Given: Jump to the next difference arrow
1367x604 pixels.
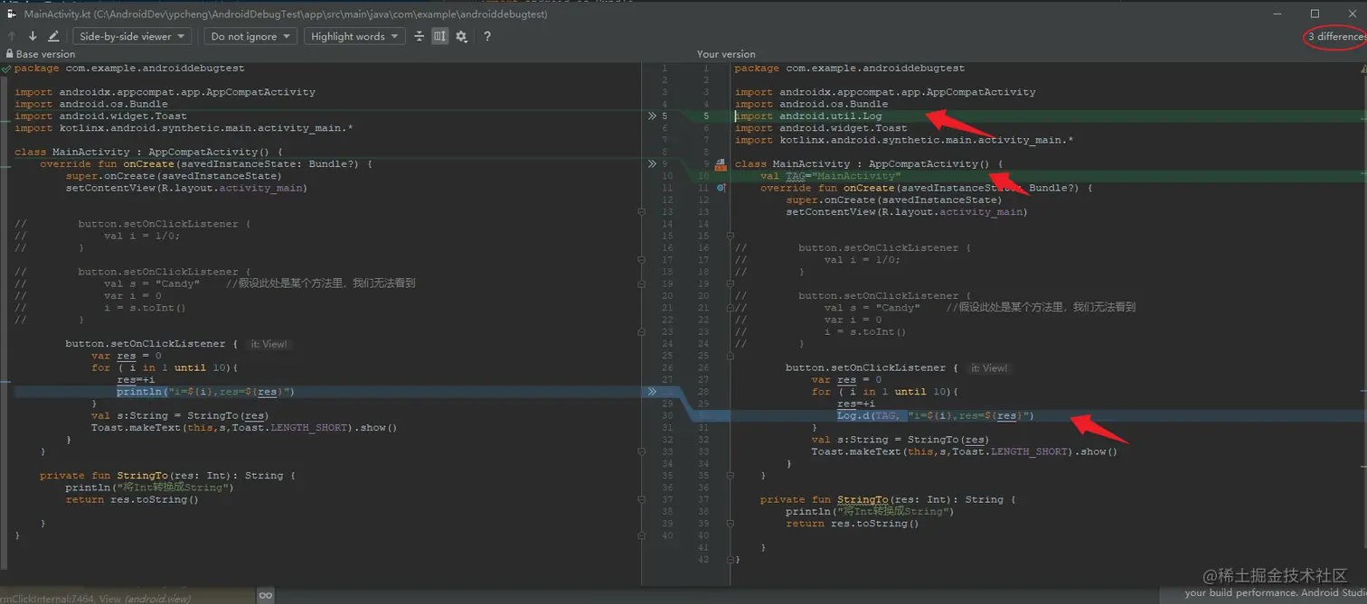Looking at the screenshot, I should click(33, 36).
